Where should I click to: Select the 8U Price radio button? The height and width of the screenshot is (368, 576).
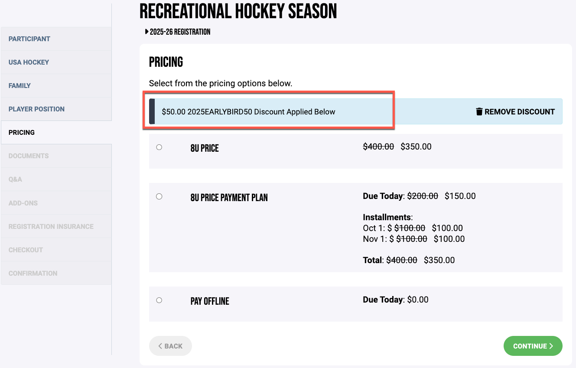click(159, 147)
